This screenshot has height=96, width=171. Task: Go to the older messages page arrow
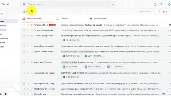159,12
